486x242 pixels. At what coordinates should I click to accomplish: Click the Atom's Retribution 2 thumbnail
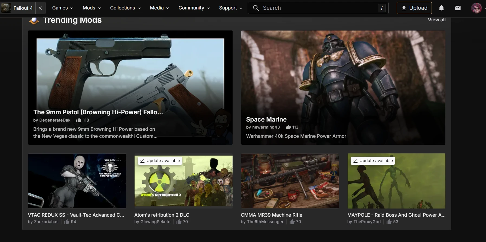tap(184, 181)
